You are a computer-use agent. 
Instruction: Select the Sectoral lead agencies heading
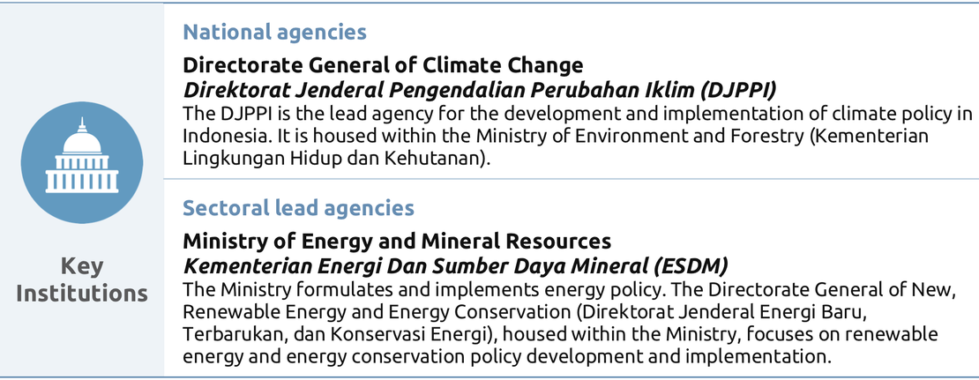pyautogui.click(x=298, y=208)
